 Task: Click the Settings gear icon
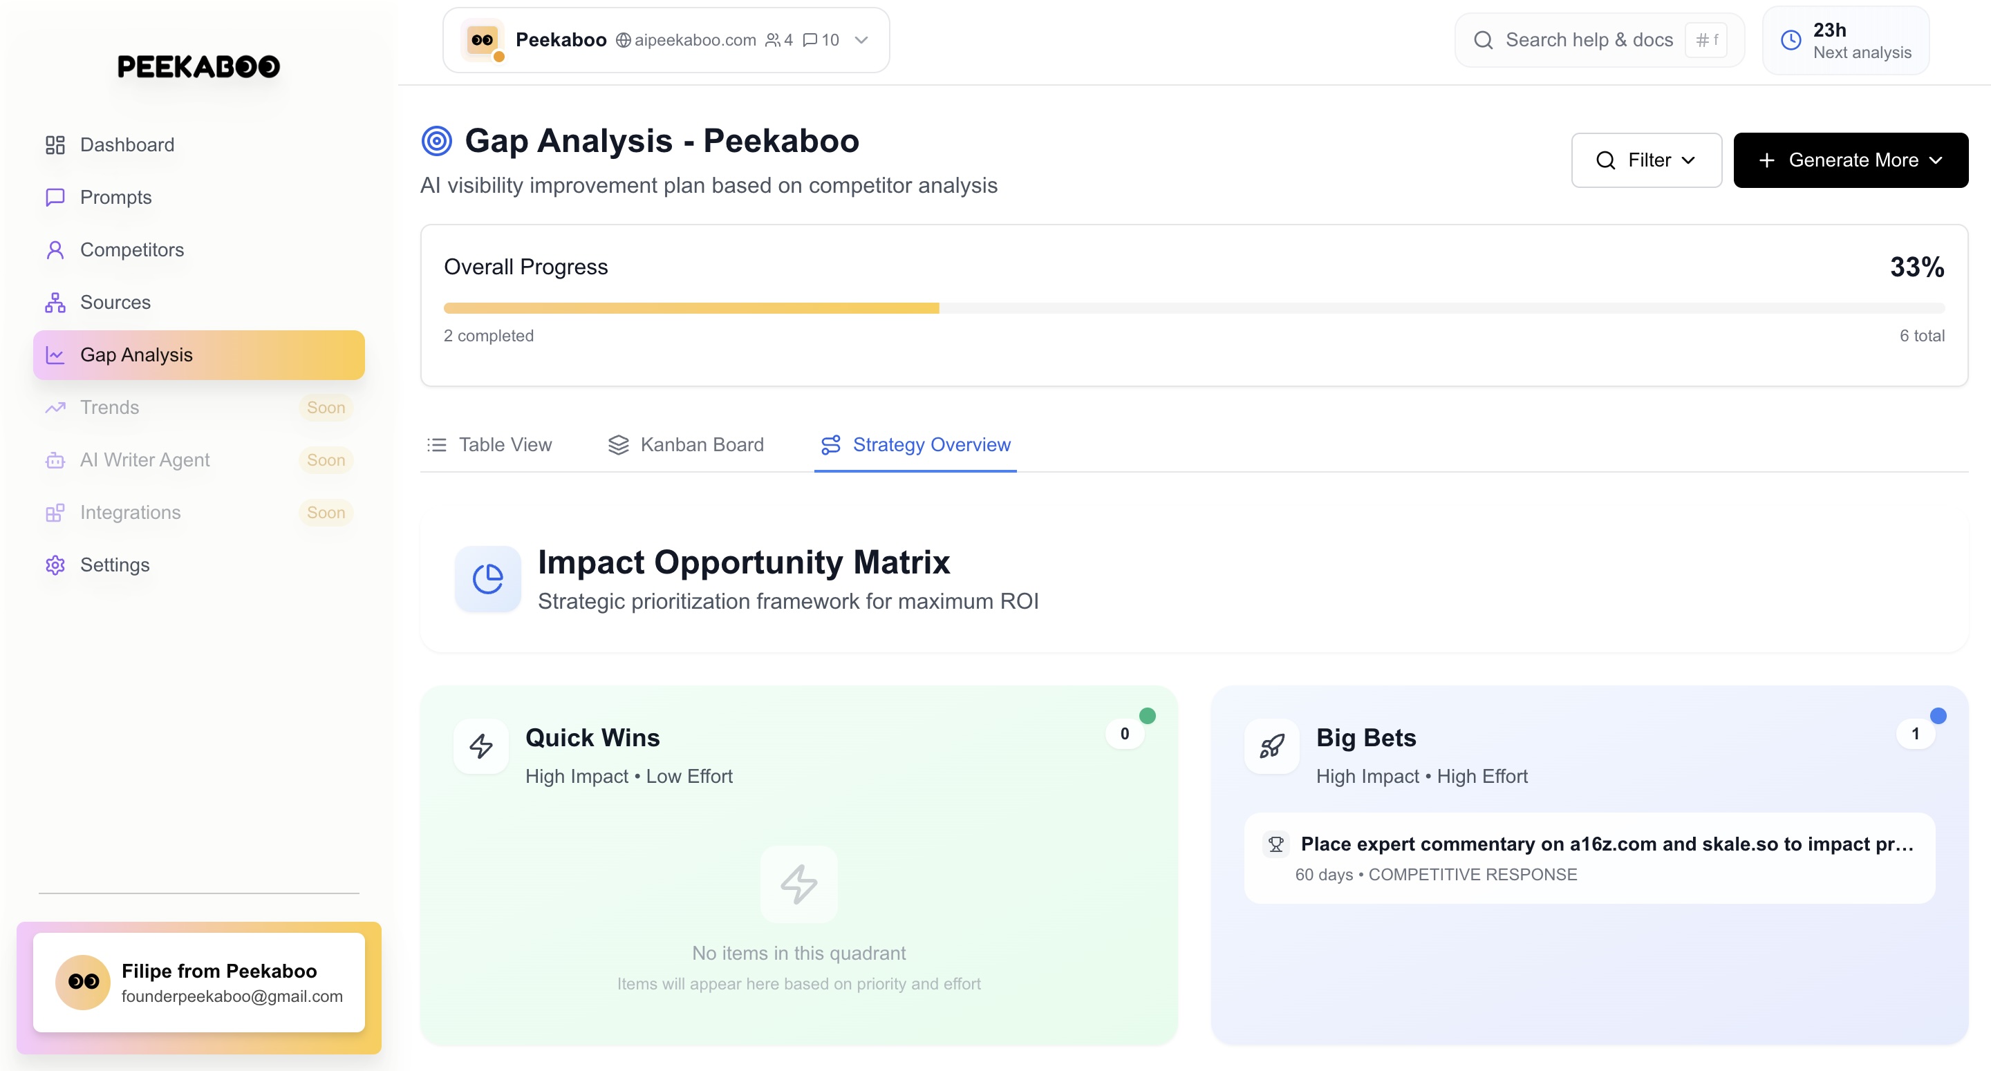(x=55, y=565)
